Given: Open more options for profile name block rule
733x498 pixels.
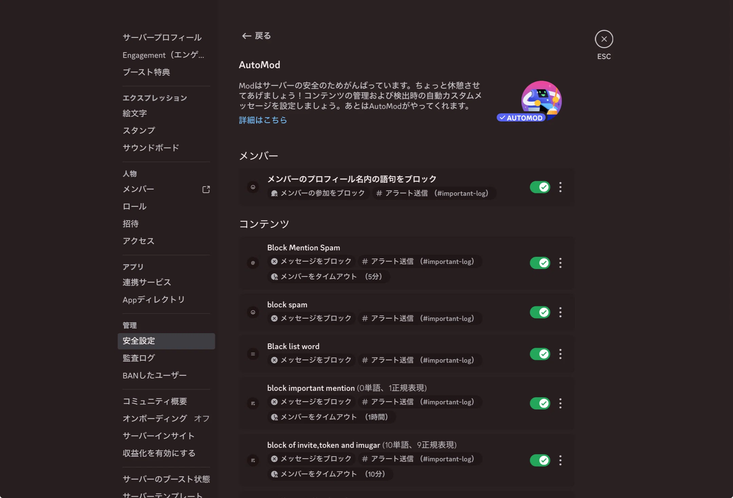Looking at the screenshot, I should (x=560, y=187).
